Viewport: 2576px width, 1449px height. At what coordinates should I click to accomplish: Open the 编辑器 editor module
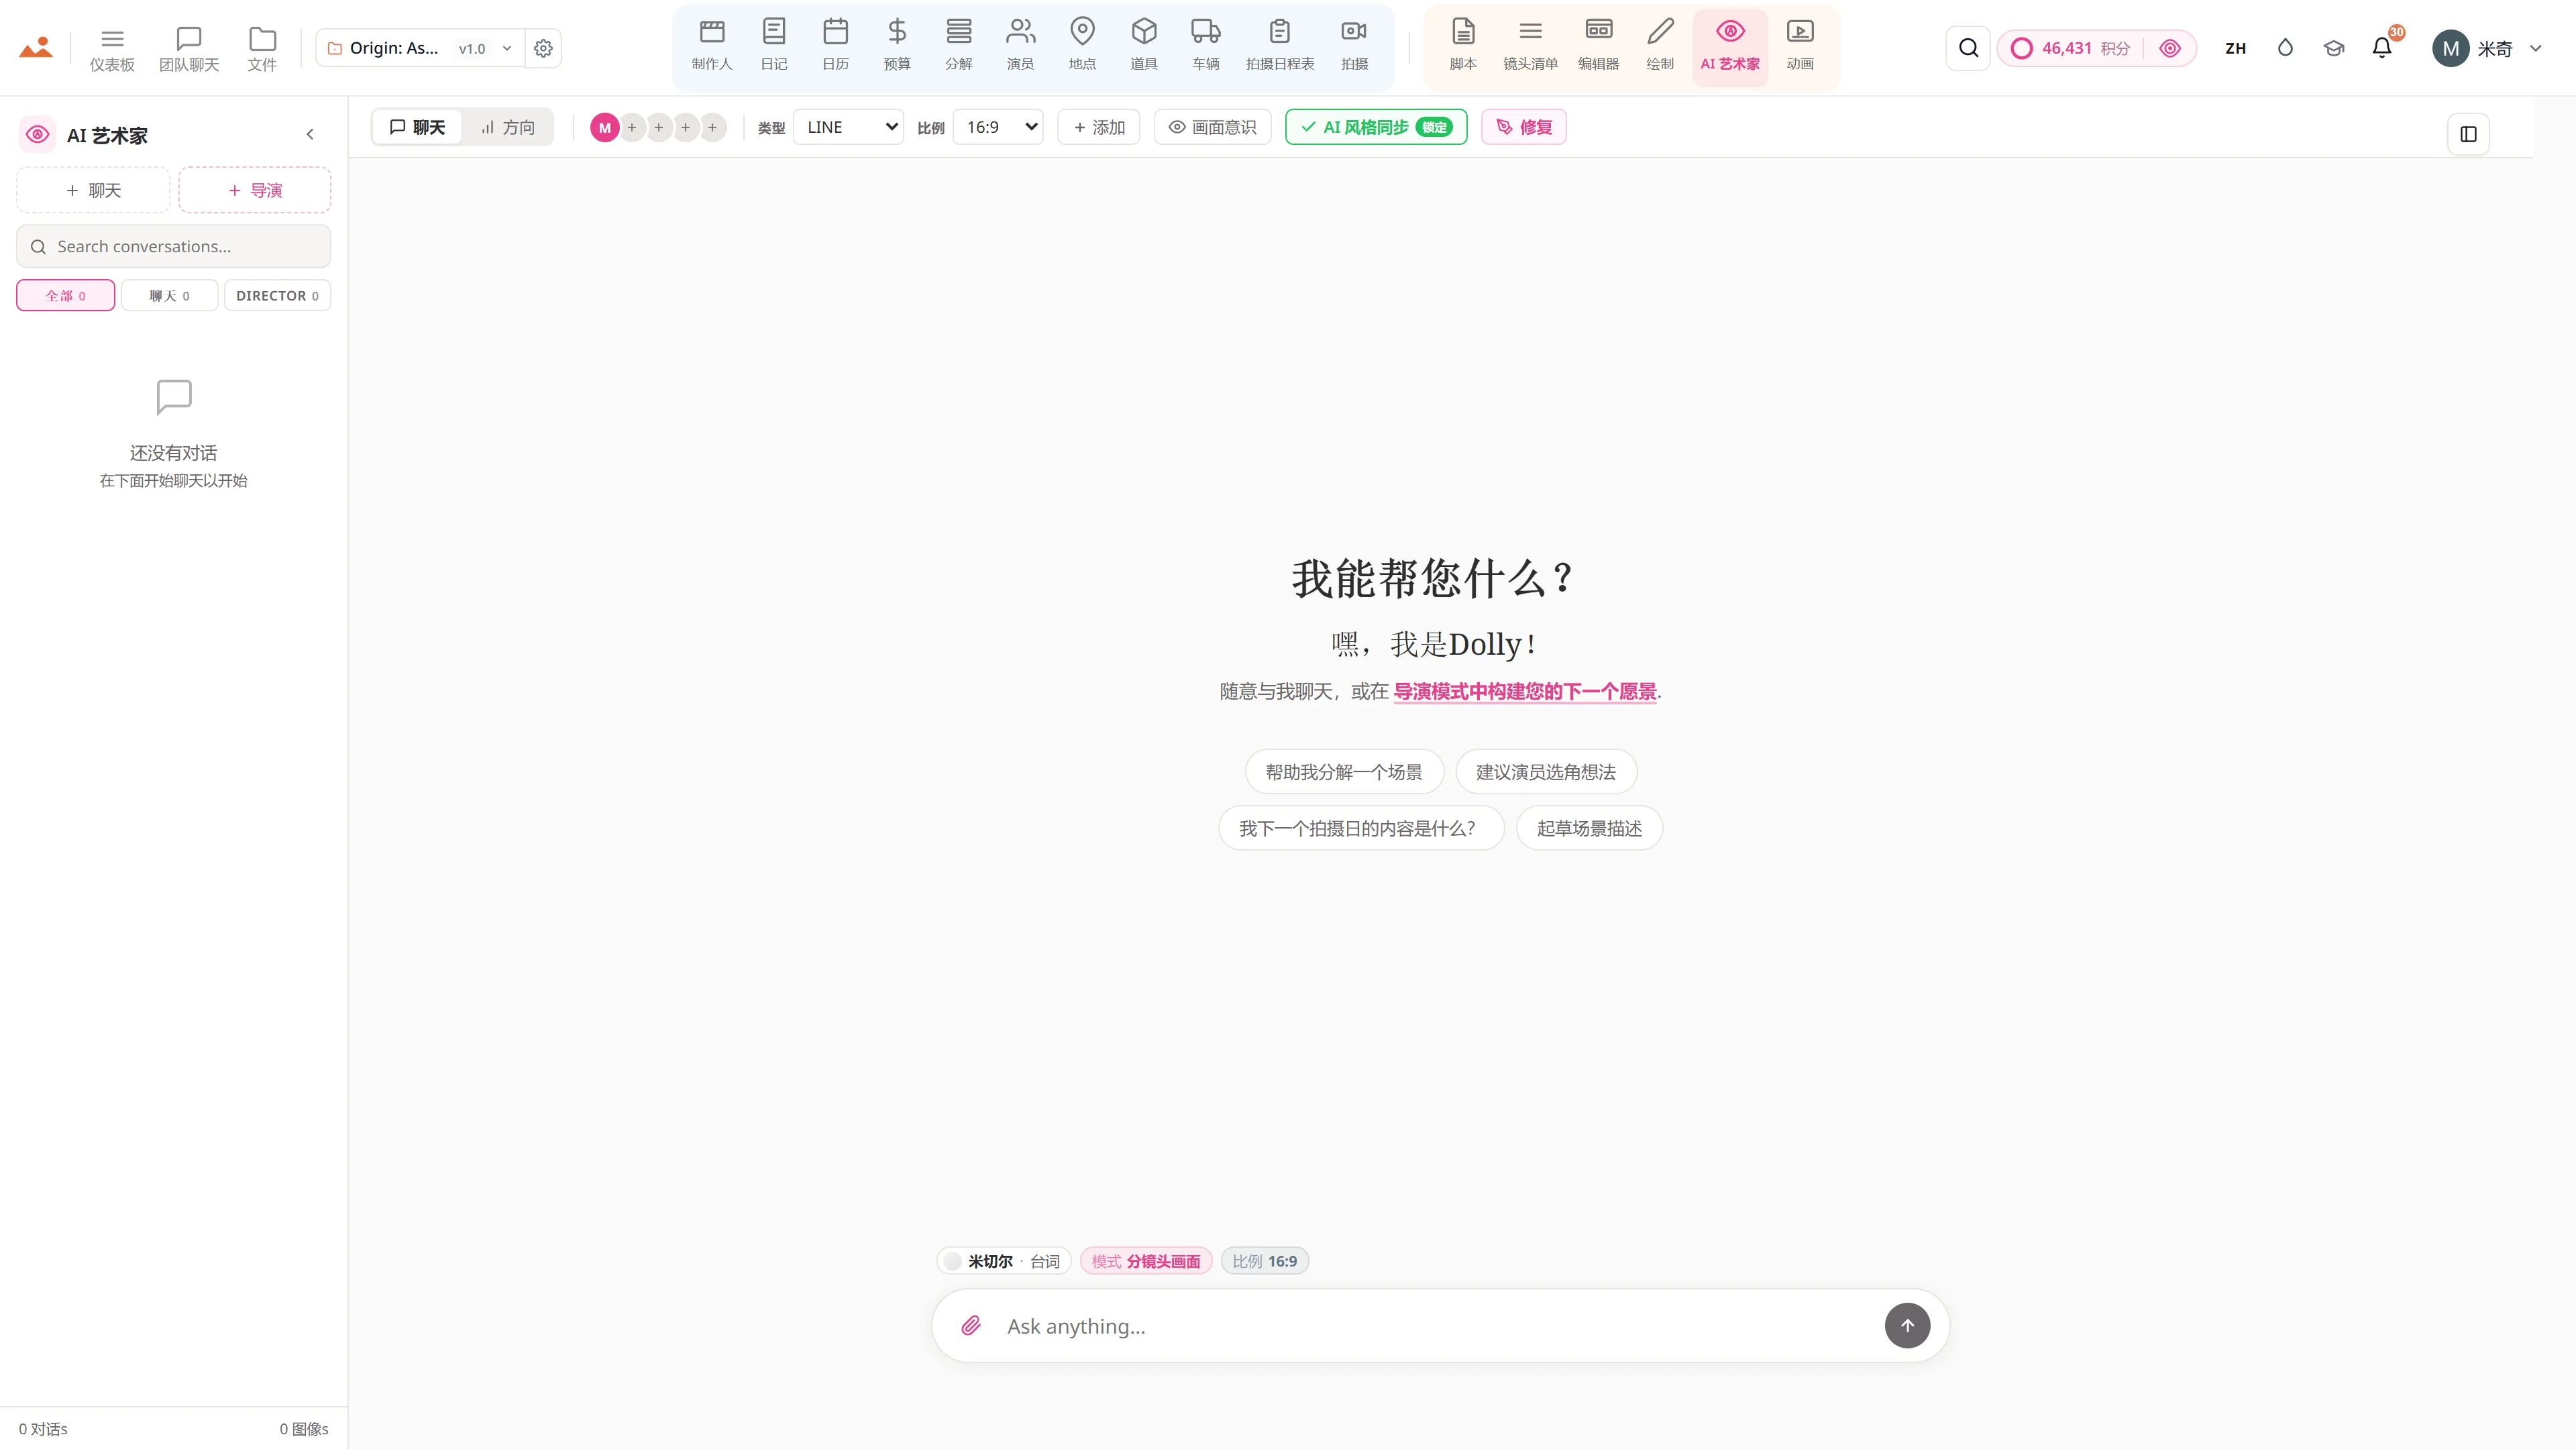pyautogui.click(x=1599, y=46)
